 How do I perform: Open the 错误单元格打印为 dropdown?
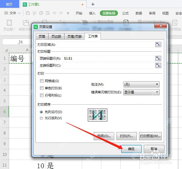tap(141, 92)
